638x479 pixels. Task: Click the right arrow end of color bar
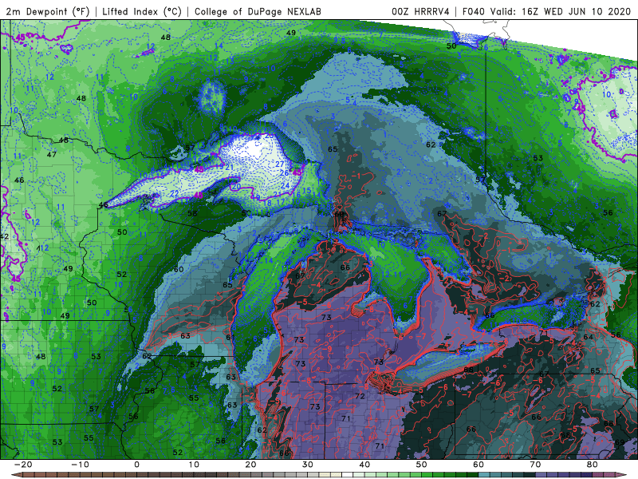click(x=622, y=475)
